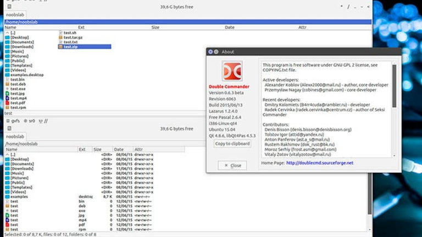
Task: Close About dialog via title bar button
Action: [x=210, y=52]
